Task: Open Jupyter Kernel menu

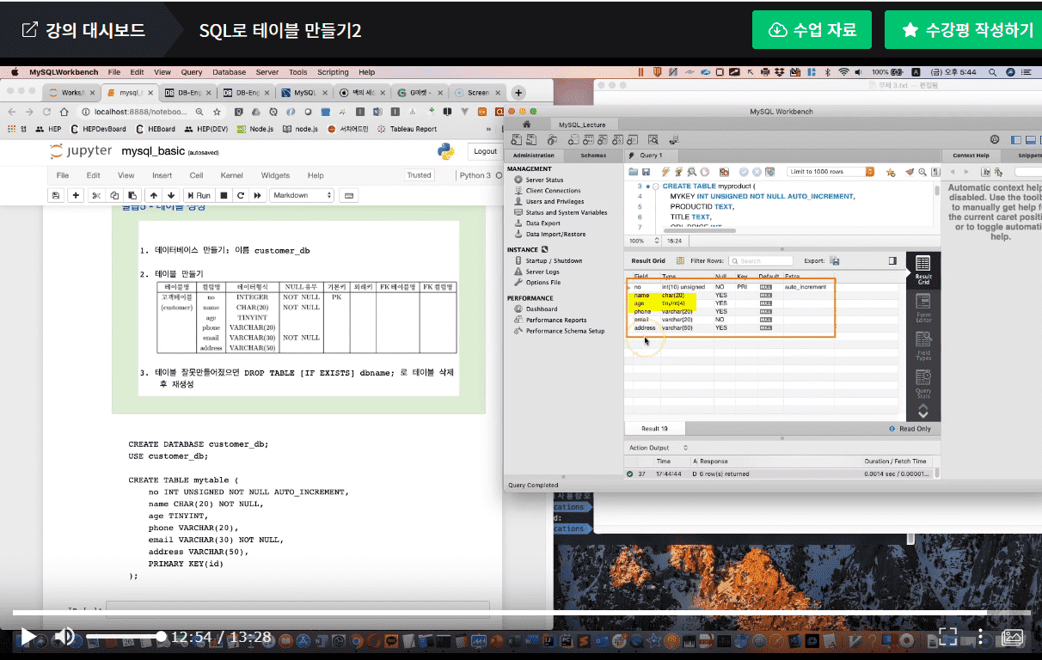Action: point(231,175)
